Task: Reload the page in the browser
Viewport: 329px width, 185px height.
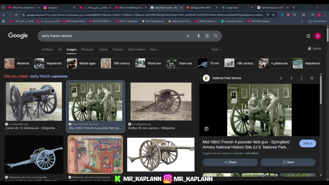Action: pyautogui.click(x=16, y=15)
